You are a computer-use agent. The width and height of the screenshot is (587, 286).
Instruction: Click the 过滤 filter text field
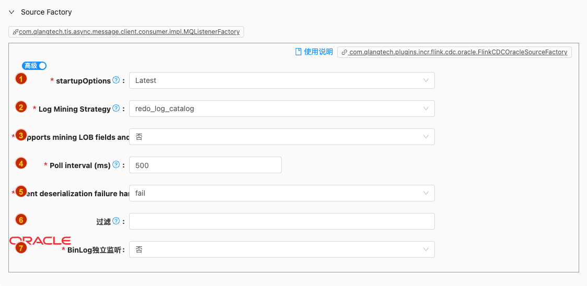pyautogui.click(x=281, y=221)
